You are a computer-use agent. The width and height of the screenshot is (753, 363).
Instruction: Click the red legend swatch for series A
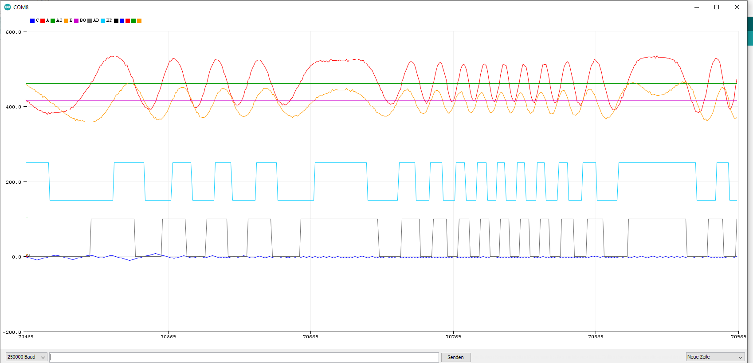point(43,21)
